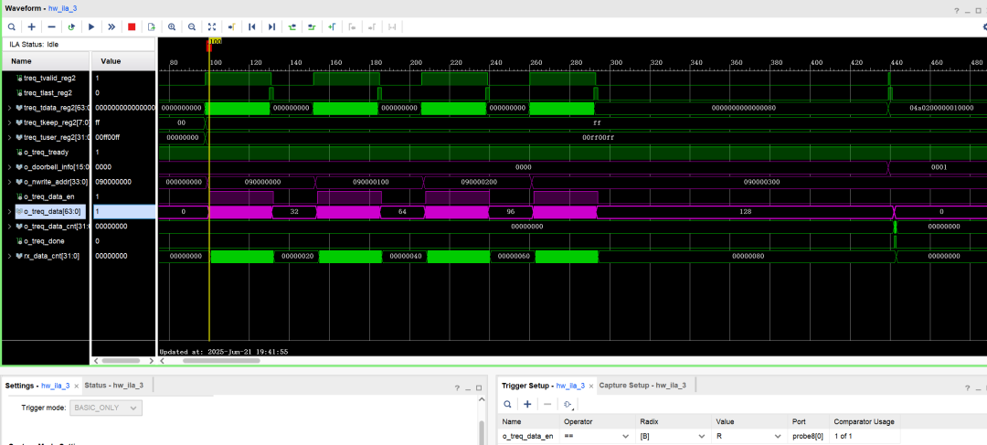Image resolution: width=987 pixels, height=445 pixels.
Task: Click the Add probe plus icon in waveform toolbar
Action: 31,27
